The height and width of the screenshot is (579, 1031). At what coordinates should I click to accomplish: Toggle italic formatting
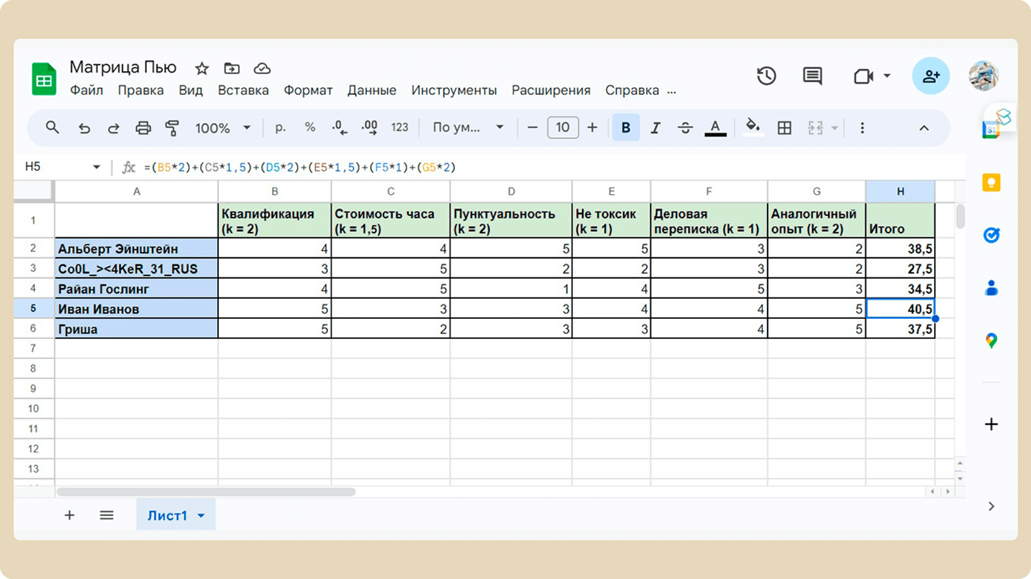(x=656, y=128)
